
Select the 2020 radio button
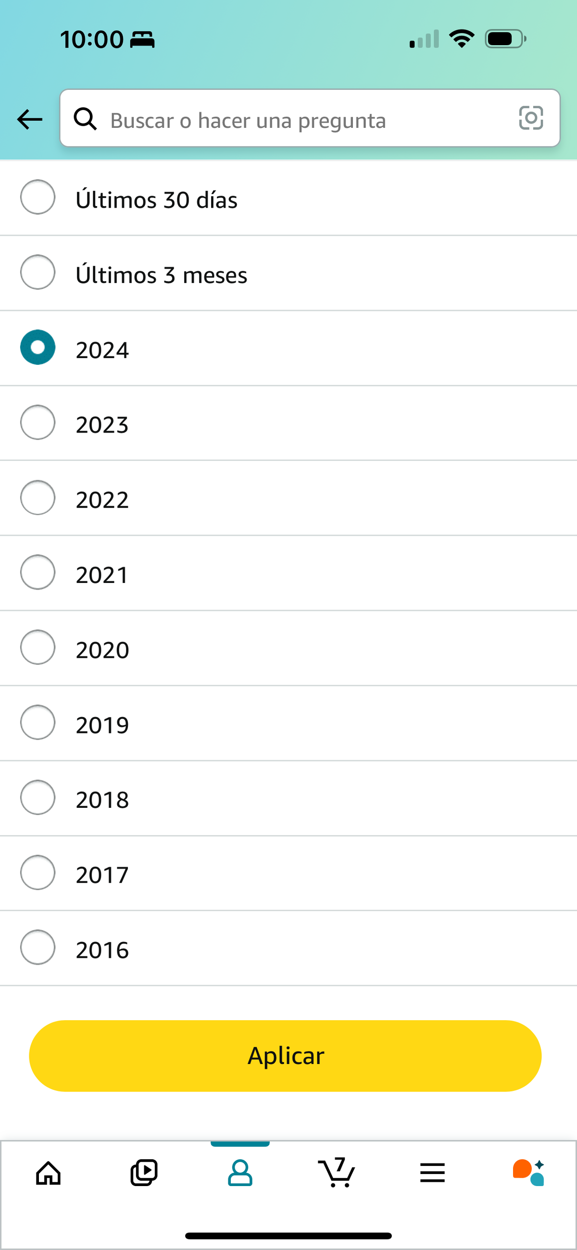[38, 647]
